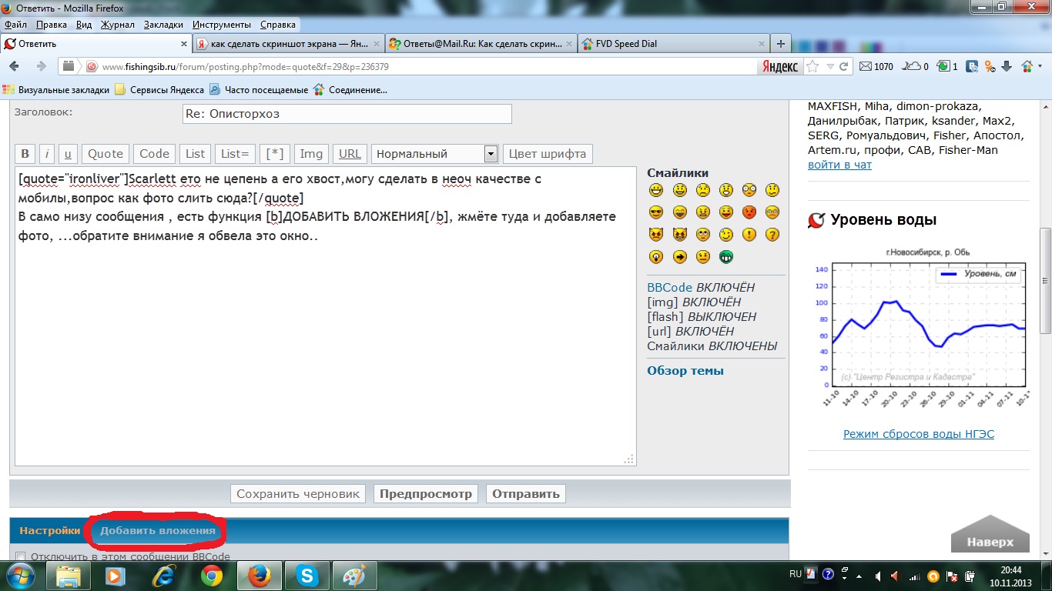Click the 'Заголовок' subject input field

(x=347, y=114)
